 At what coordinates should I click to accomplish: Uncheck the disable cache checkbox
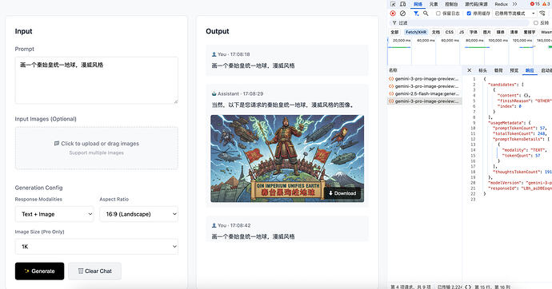coord(469,14)
